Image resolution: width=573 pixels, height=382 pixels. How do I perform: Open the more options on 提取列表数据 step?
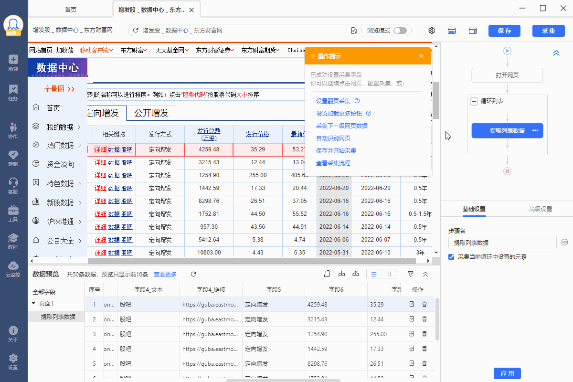(x=535, y=130)
